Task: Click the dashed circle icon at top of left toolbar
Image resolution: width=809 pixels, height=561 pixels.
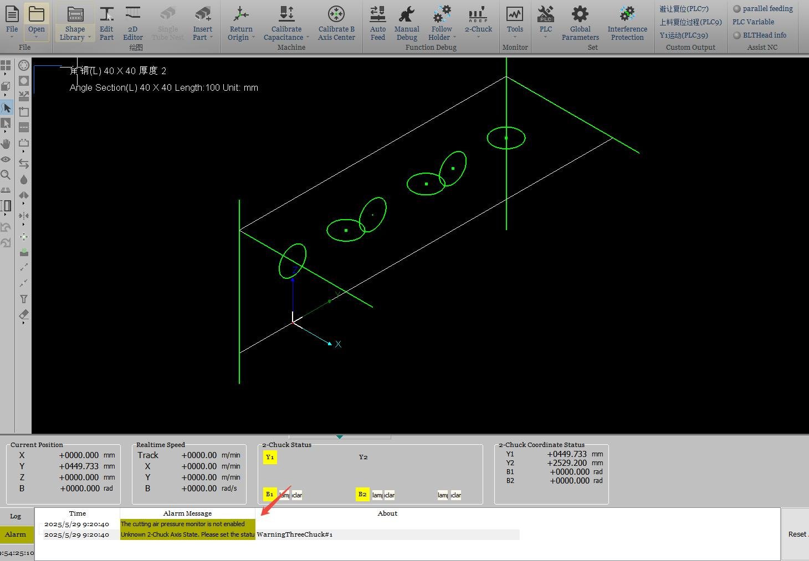Action: (24, 65)
